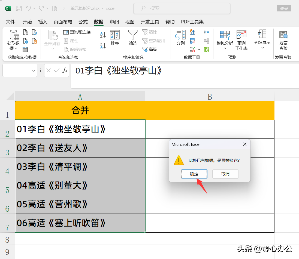Click the 合并 header cell
The width and height of the screenshot is (299, 259).
(x=80, y=110)
